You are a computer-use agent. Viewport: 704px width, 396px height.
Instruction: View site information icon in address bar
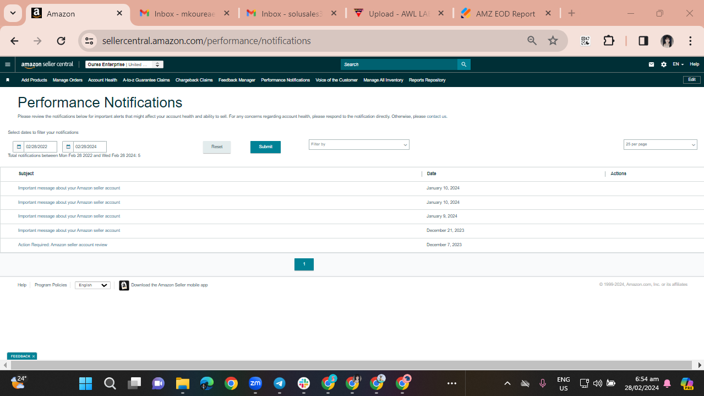[x=89, y=41]
